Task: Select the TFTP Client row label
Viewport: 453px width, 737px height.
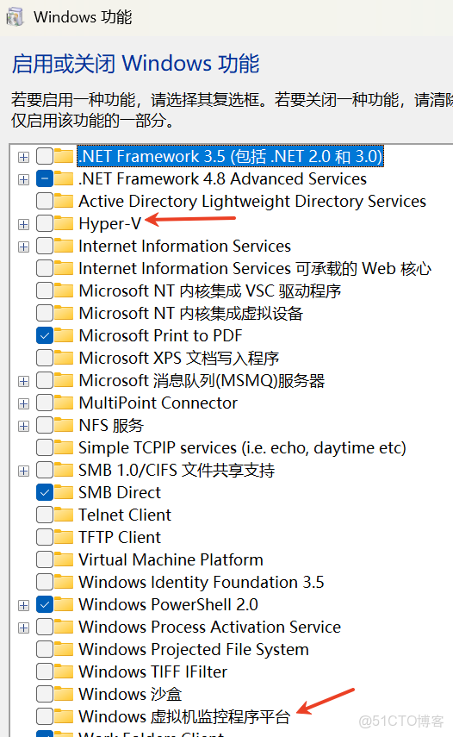Action: tap(120, 537)
